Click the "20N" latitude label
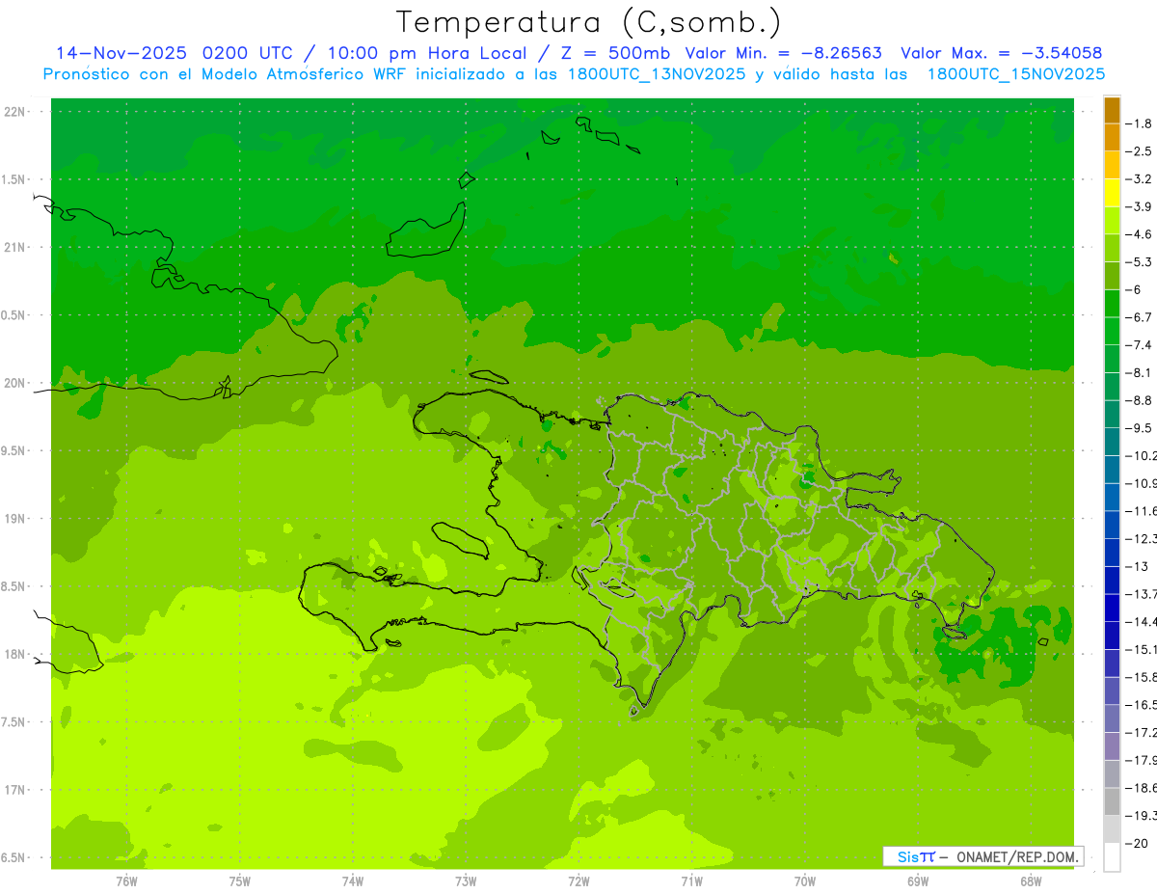 (14, 383)
